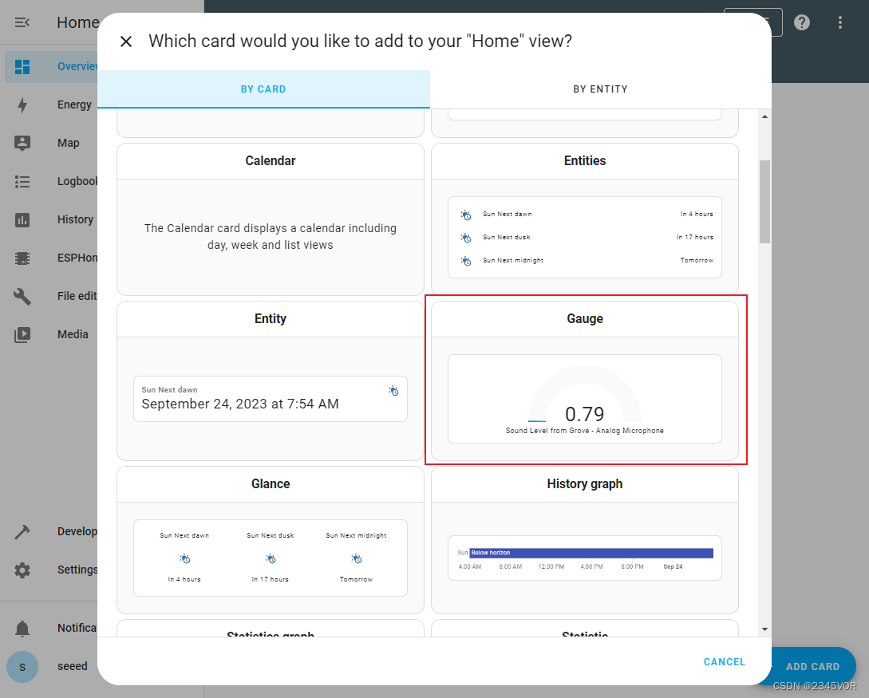
Task: Select the Gauge card
Action: 585,381
